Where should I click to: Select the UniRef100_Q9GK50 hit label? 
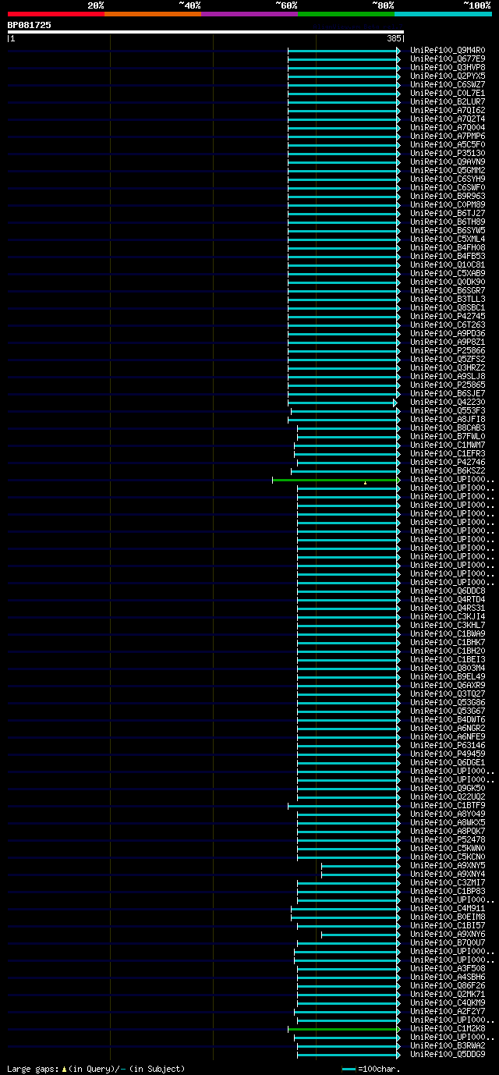[x=448, y=788]
